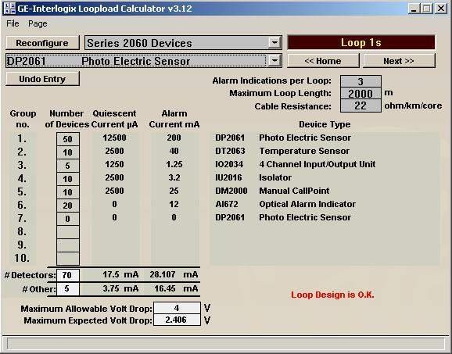
Task: Click the status bar at window bottom
Action: click(226, 344)
